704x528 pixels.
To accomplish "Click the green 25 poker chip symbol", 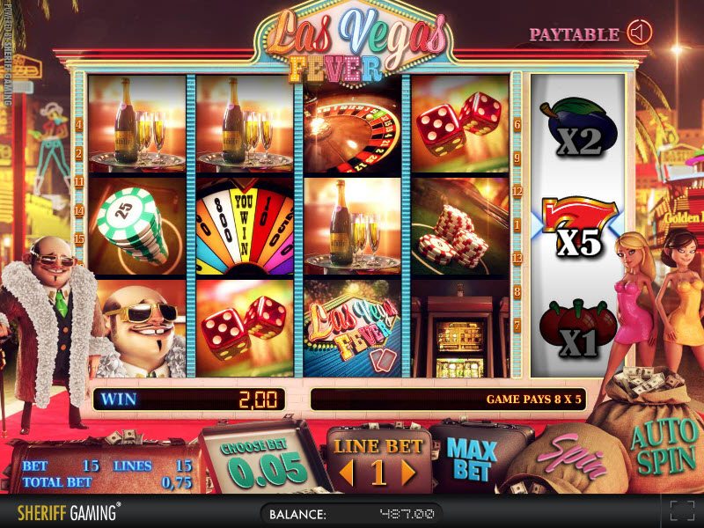I will [x=137, y=226].
